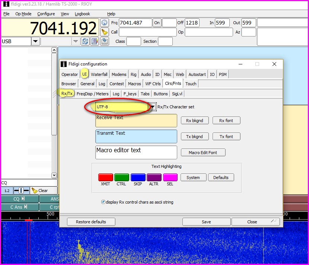Click the Call sign input field
Screen dimensions: 309x265
tap(147, 32)
